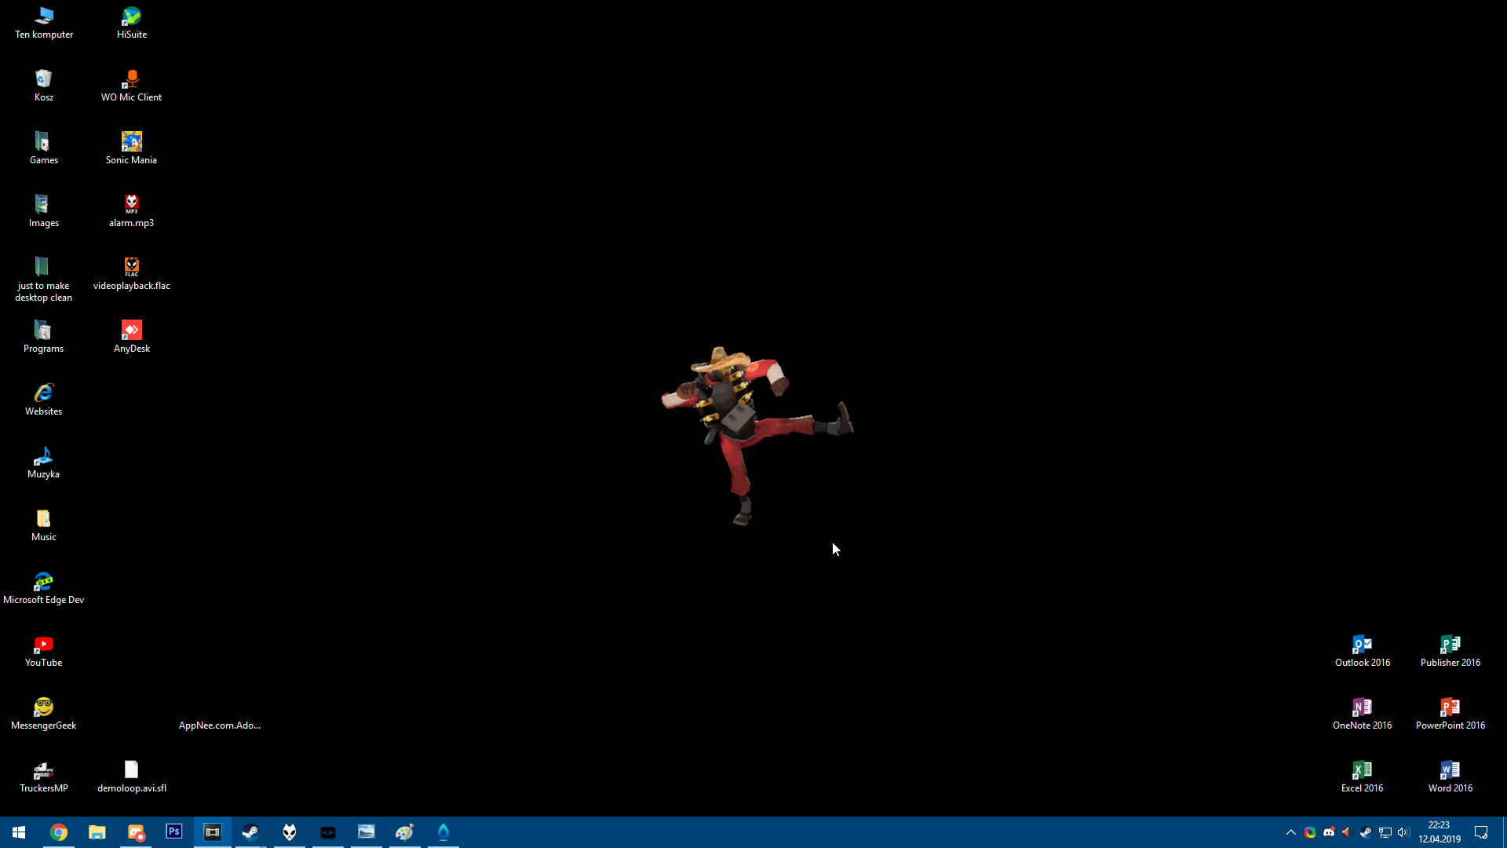Viewport: 1507px width, 848px height.
Task: Open the system volume control
Action: point(1403,832)
